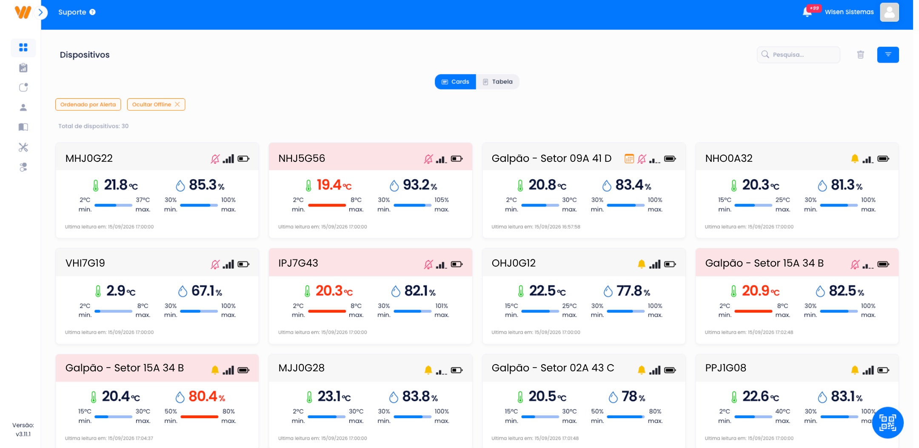The width and height of the screenshot is (919, 448).
Task: Open the dashboard grid icon in sidebar
Action: [23, 47]
